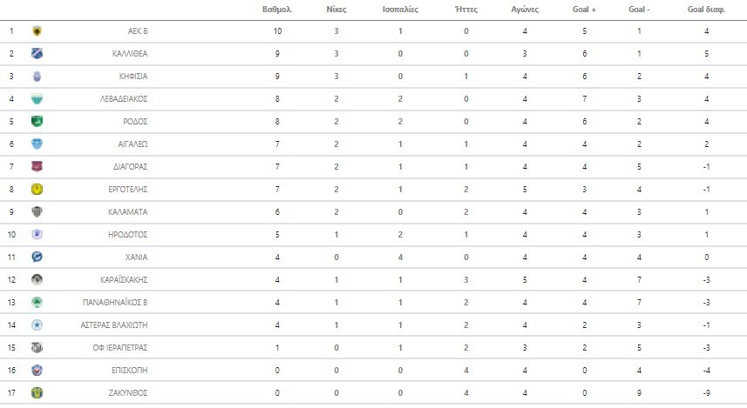Click the Αγώνες column header
747x408 pixels.
pos(525,10)
